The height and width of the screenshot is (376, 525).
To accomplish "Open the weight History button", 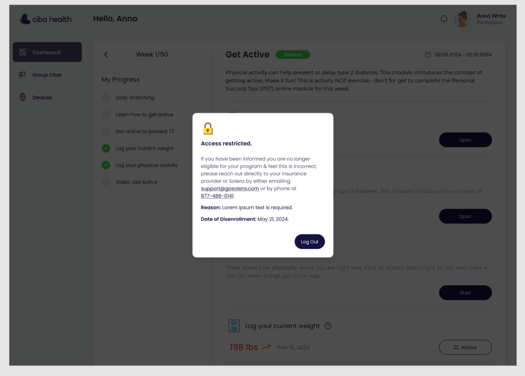I will tap(465, 347).
